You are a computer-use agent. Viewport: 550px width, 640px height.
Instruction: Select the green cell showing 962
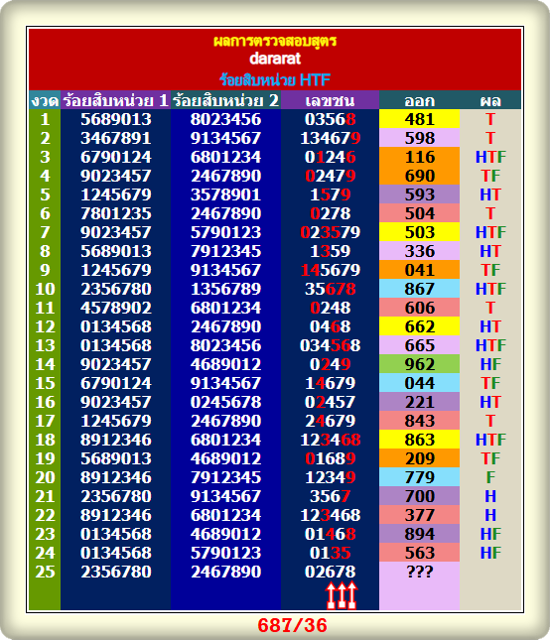tap(419, 364)
